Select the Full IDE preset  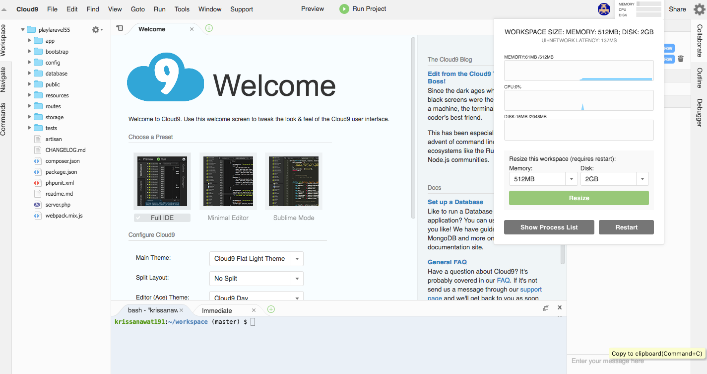tap(162, 181)
